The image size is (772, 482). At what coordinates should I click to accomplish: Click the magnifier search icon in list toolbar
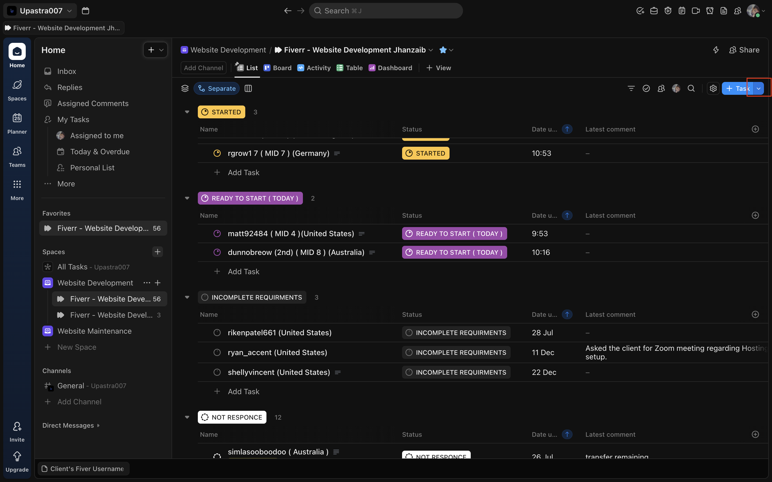[691, 88]
